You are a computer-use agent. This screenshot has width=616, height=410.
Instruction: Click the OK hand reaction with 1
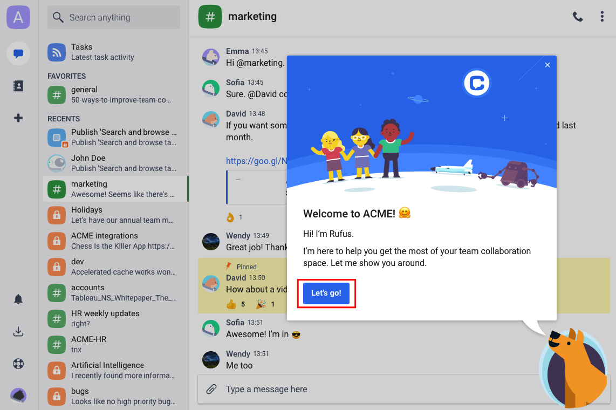click(x=234, y=217)
